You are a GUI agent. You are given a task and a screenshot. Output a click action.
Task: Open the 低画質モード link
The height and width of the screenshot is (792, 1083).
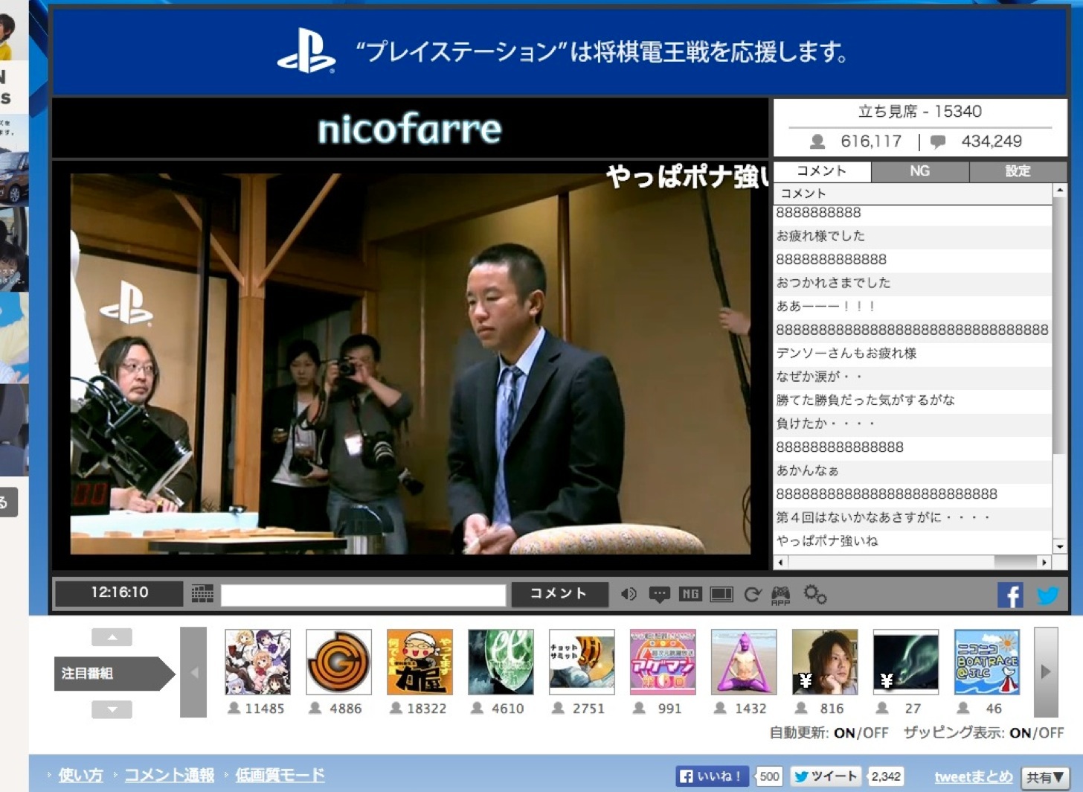click(x=280, y=775)
